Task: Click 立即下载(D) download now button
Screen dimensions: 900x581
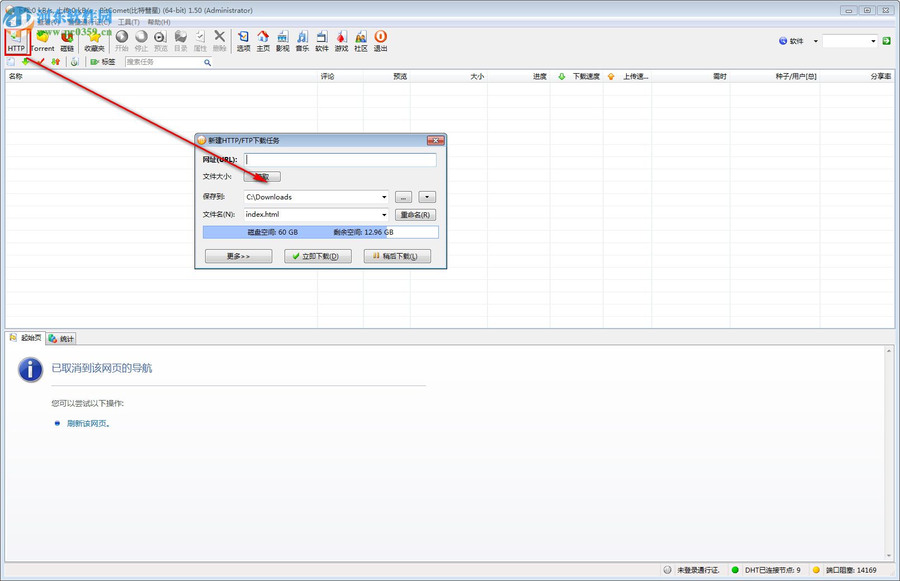Action: click(x=318, y=256)
